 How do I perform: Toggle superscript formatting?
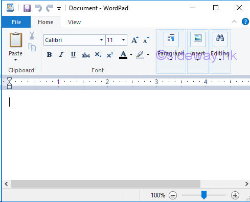pyautogui.click(x=110, y=55)
